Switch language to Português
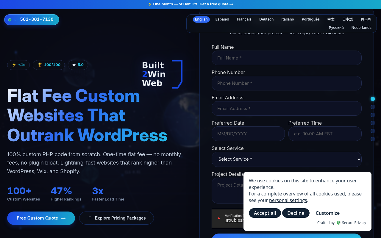The height and width of the screenshot is (238, 381). click(311, 19)
